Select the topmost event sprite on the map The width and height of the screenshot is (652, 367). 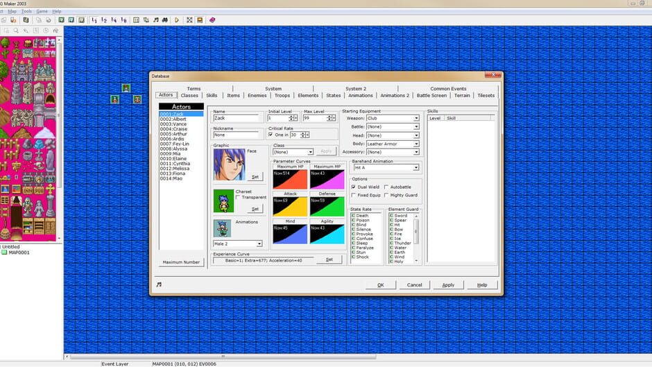pos(126,88)
